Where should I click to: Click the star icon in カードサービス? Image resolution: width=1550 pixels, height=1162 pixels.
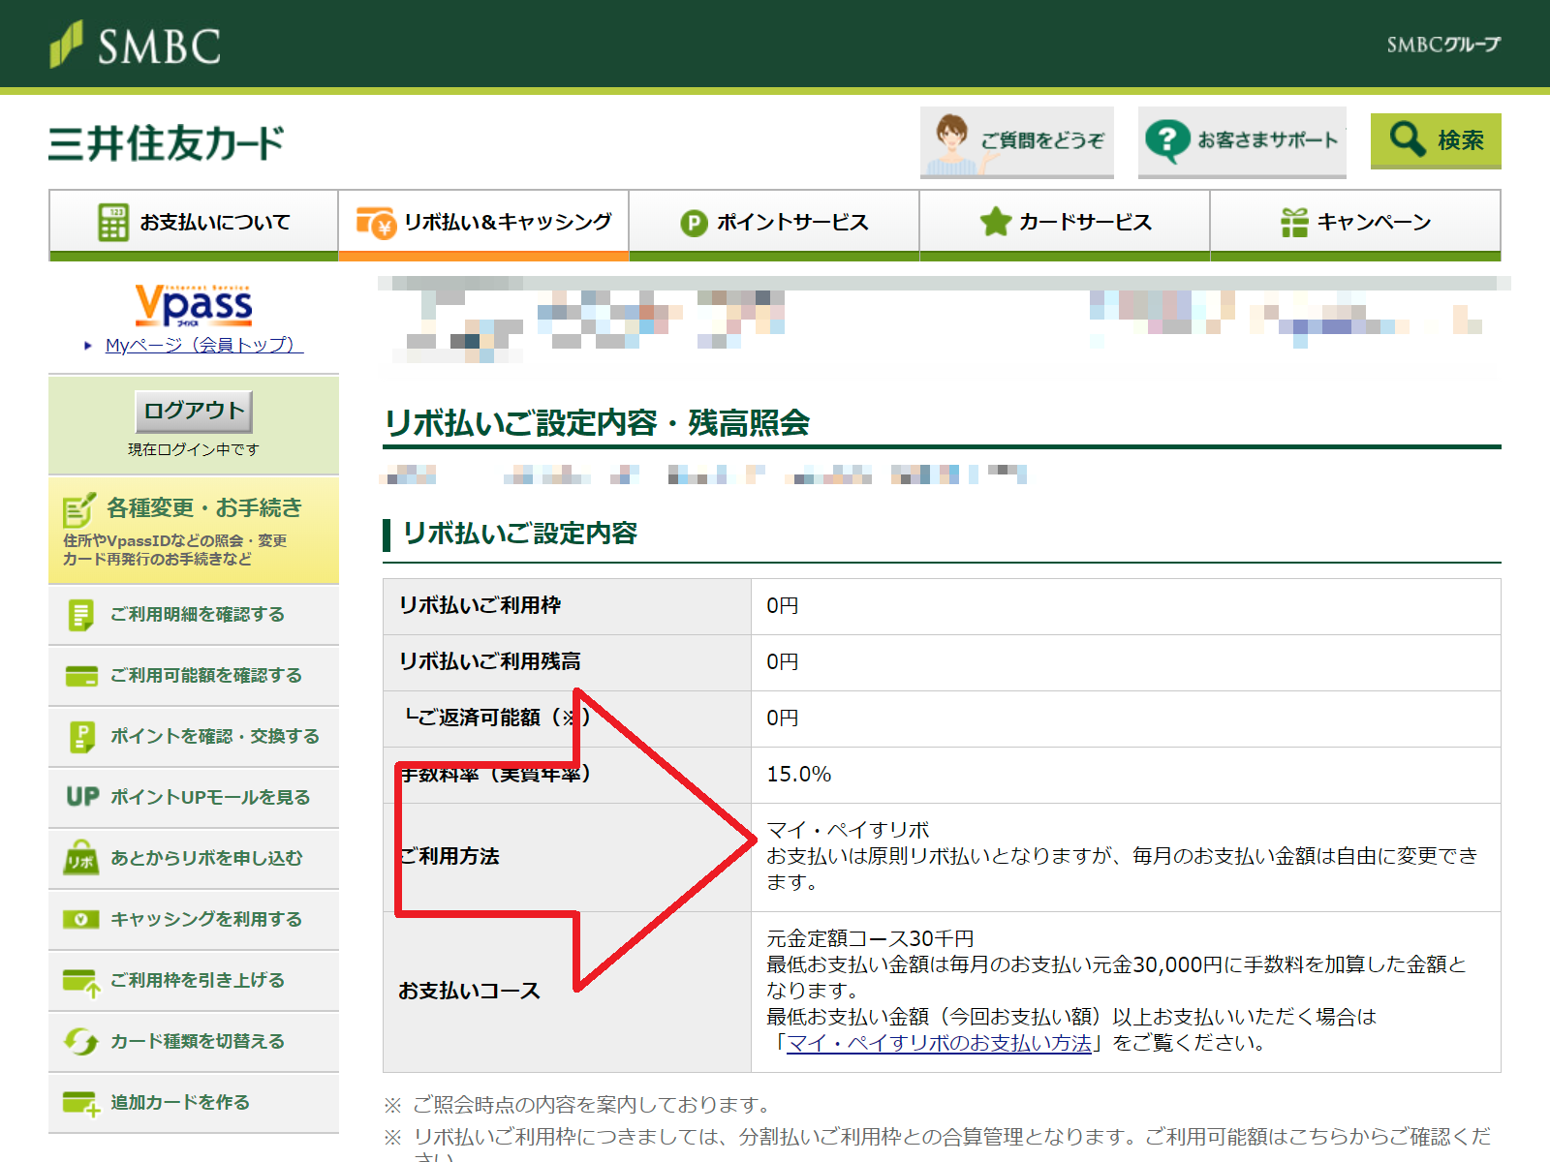(x=995, y=222)
